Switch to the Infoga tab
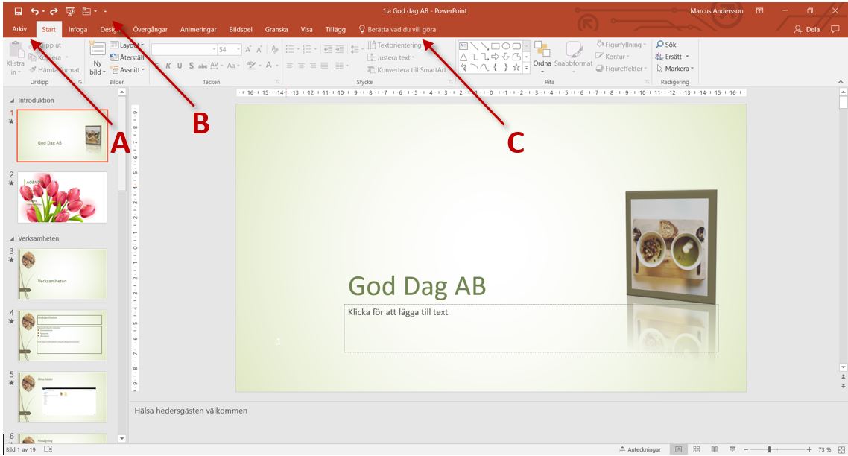This screenshot has width=848, height=456. point(78,30)
